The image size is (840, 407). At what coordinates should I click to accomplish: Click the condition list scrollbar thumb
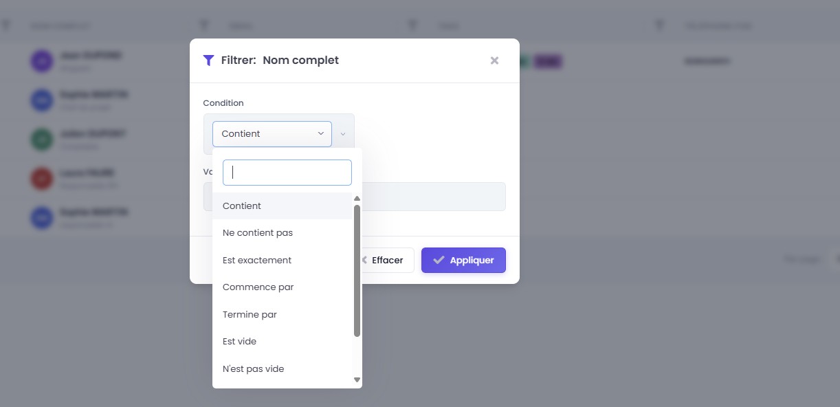tap(357, 270)
